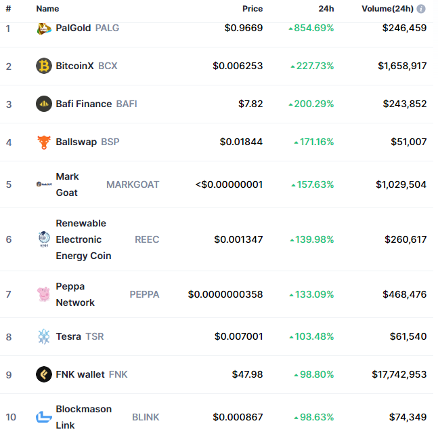The width and height of the screenshot is (438, 434).
Task: Select the Tesra snowflake logo
Action: click(x=44, y=336)
